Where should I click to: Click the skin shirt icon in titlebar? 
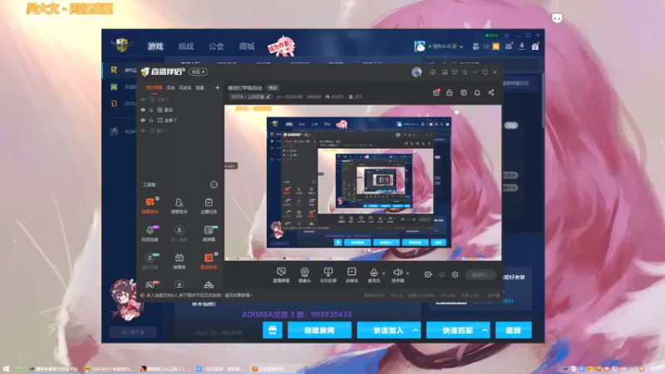pos(455,72)
